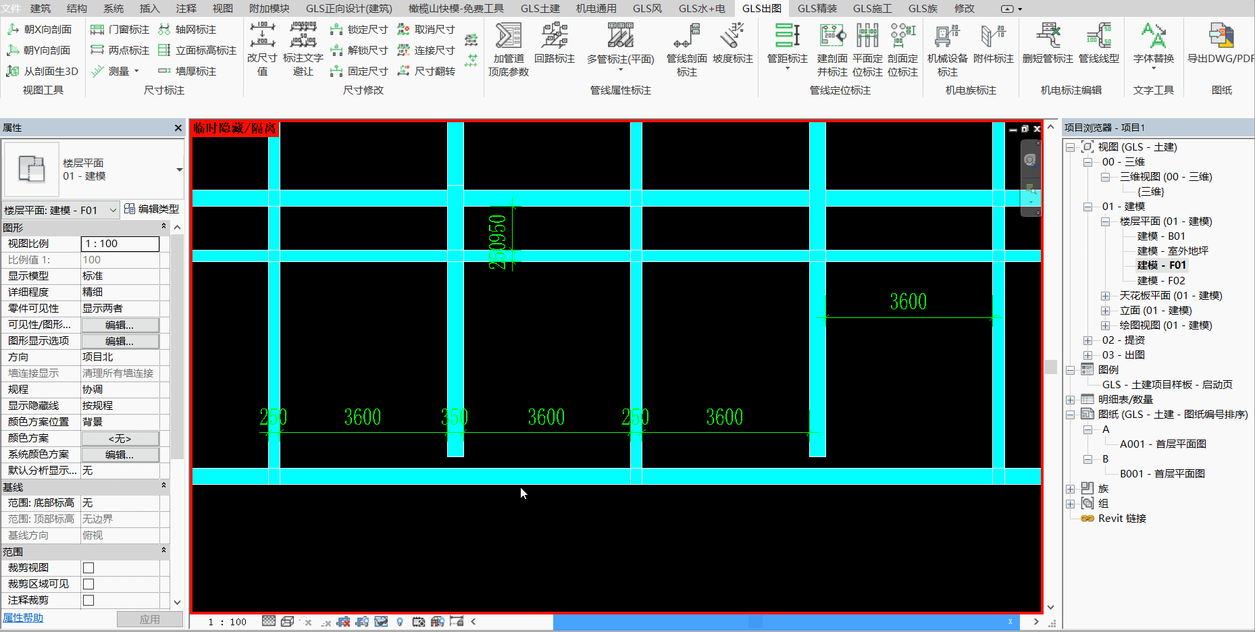Switch to the 机电通用 tab

tap(596, 8)
